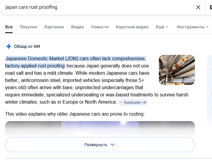This screenshot has width=212, height=166.
Task: Clear the search query with the X icon
Action: point(198,7)
